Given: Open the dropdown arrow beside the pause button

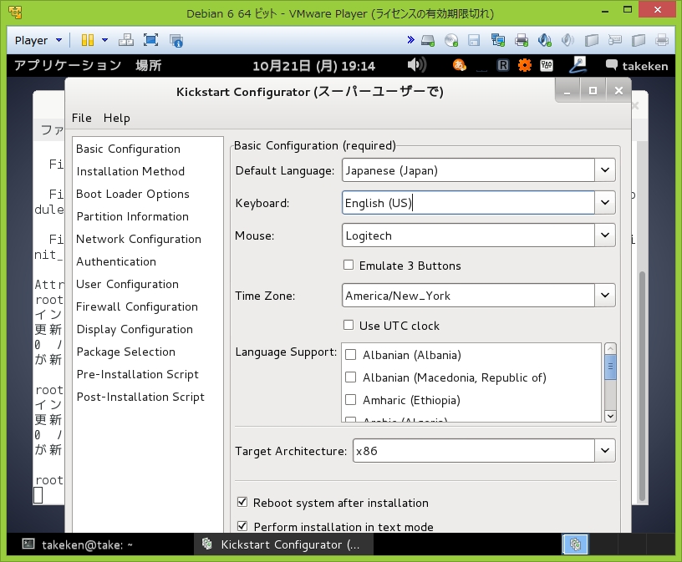Looking at the screenshot, I should click(x=104, y=40).
